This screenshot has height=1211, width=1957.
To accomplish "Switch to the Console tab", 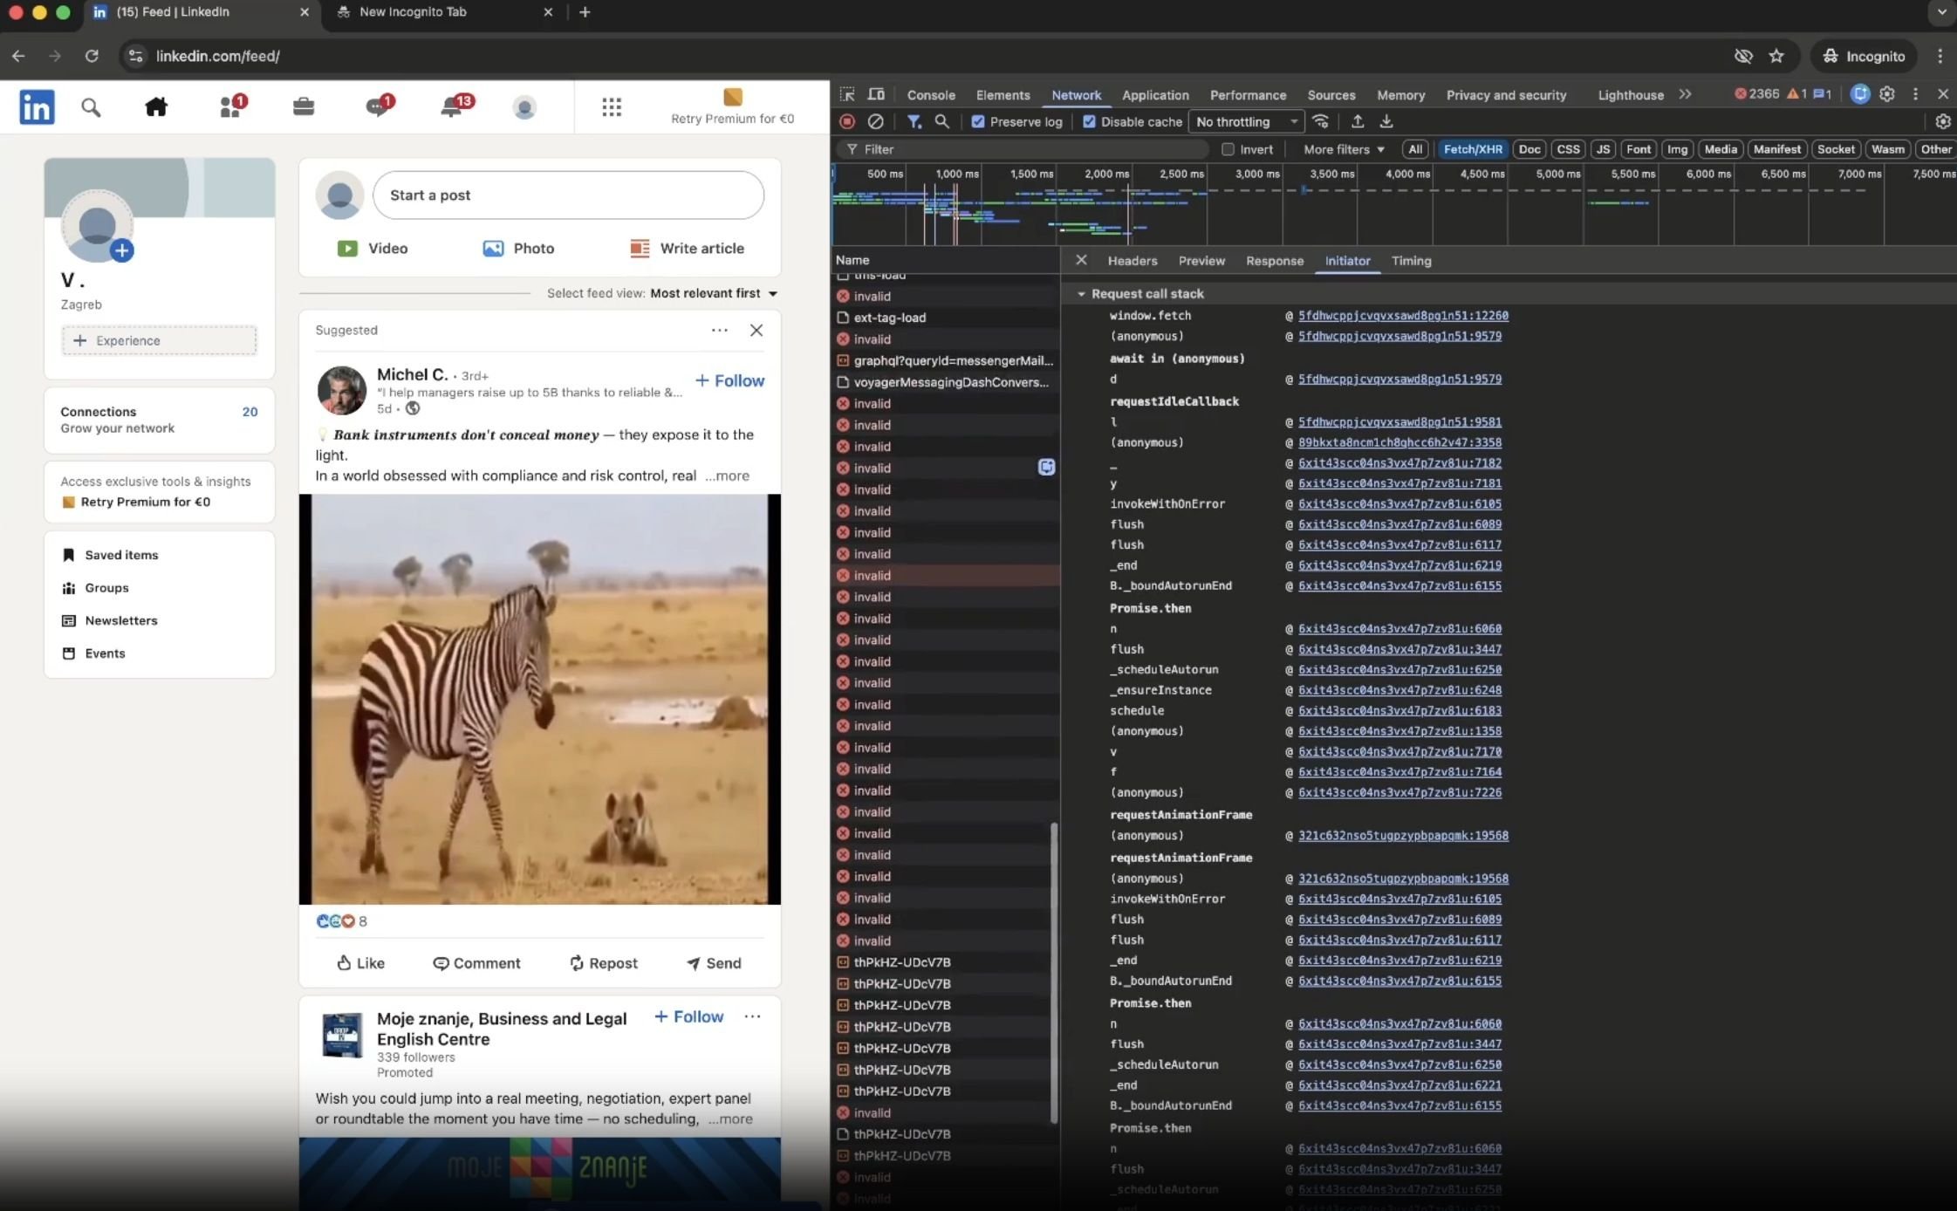I will click(930, 95).
